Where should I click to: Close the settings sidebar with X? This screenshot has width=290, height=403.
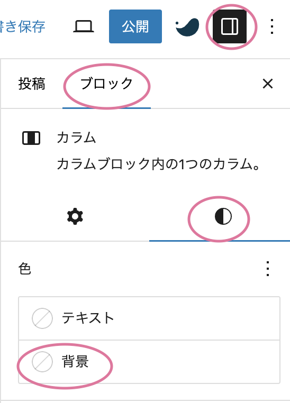[268, 84]
